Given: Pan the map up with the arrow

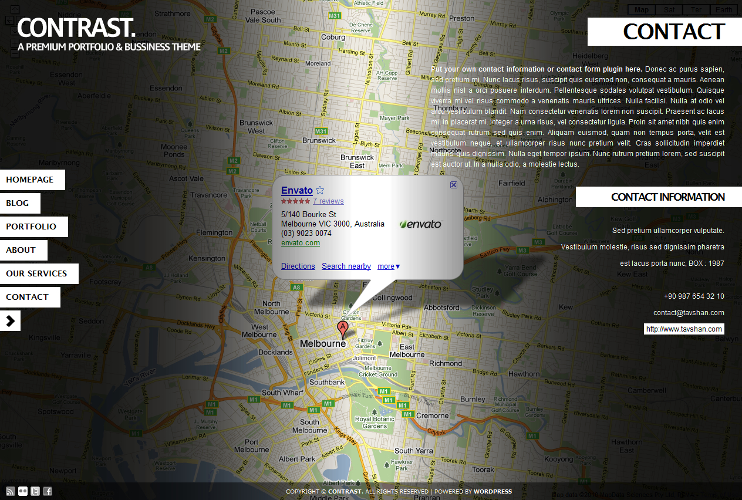Looking at the screenshot, I should (15, 9).
